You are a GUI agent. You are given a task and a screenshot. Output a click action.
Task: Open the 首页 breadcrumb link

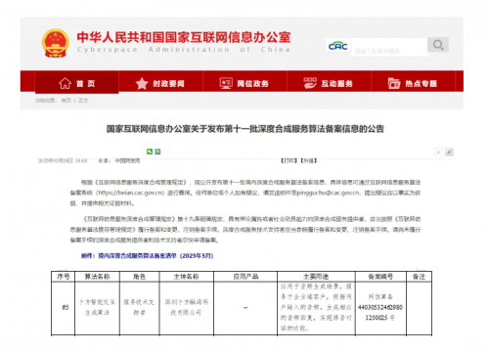(67, 101)
